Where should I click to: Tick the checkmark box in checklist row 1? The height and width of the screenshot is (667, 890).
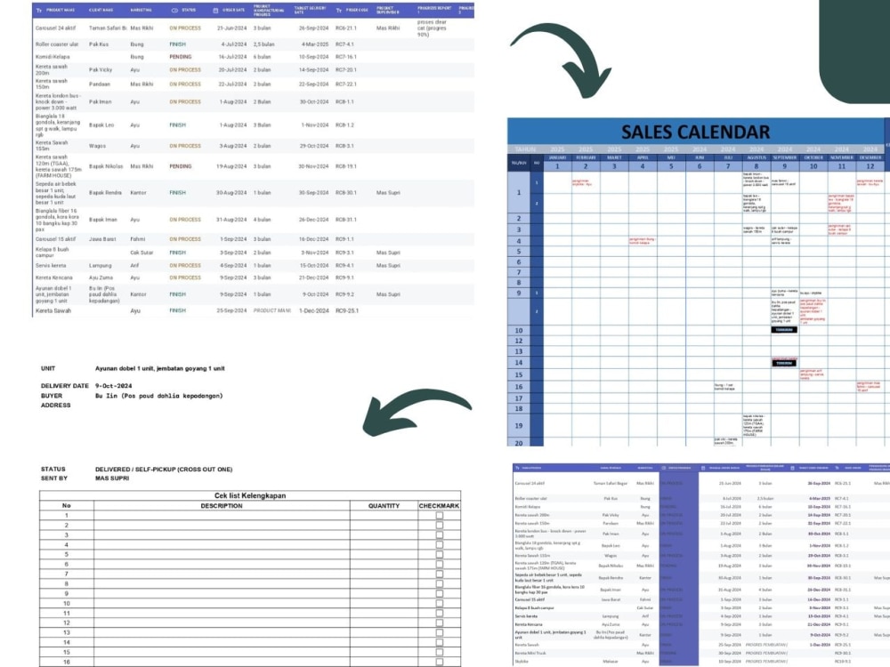click(440, 515)
